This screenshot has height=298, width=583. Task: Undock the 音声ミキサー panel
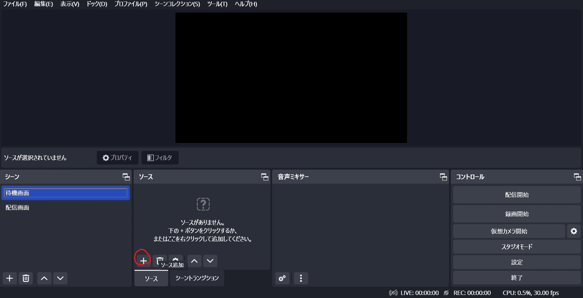(443, 177)
